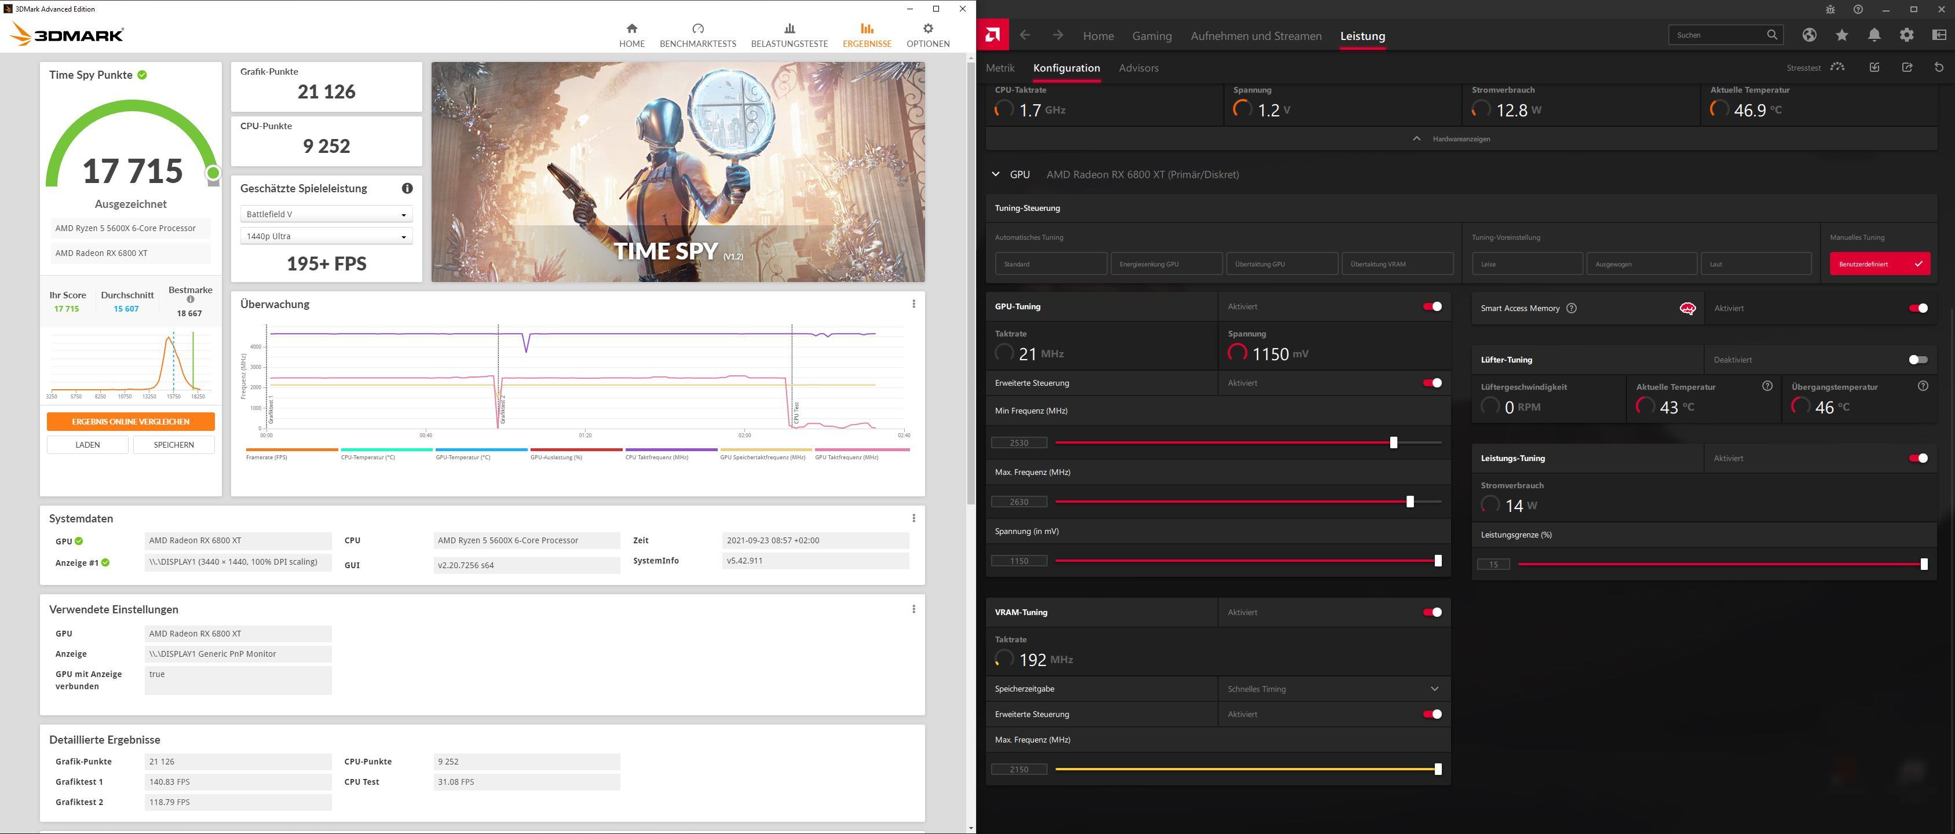Open 3DMark Optionen gear icon
This screenshot has width=1955, height=834.
[927, 35]
